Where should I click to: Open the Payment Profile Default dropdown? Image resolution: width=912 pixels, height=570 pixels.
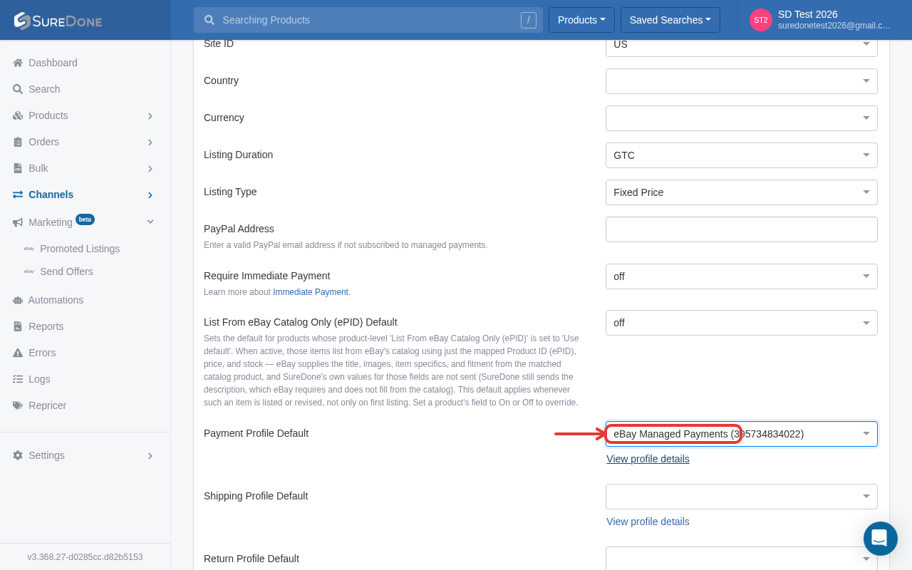pyautogui.click(x=742, y=434)
